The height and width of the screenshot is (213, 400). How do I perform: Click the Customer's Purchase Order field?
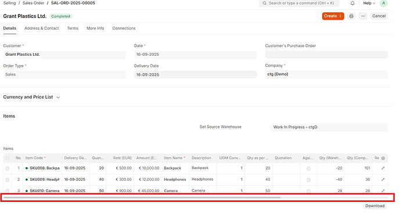[x=326, y=55]
